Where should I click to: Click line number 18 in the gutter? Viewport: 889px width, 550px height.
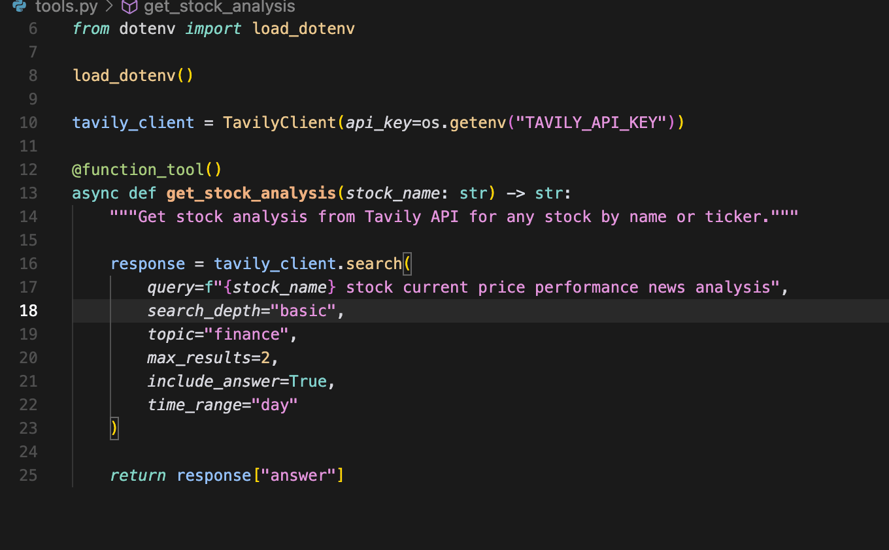point(28,311)
